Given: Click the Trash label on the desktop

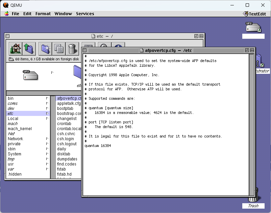Looking at the screenshot, I should pos(253,206).
